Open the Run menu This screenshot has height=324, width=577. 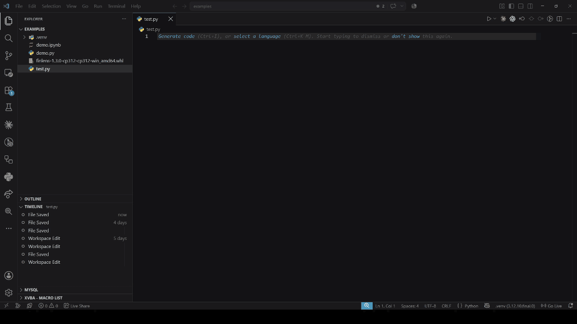[98, 6]
